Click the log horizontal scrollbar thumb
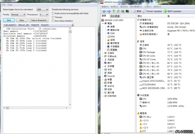195x134 pixels. pyautogui.click(x=8, y=108)
